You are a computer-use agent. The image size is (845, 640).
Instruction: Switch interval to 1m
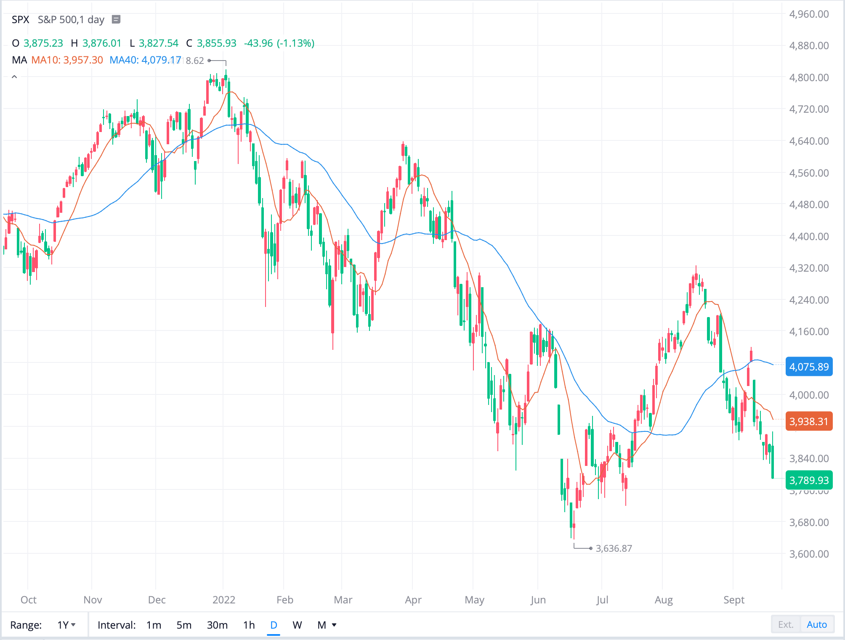[x=154, y=625]
